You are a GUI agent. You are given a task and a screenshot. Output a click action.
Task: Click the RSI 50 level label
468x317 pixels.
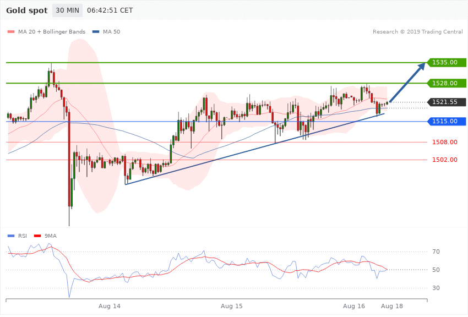click(x=436, y=270)
